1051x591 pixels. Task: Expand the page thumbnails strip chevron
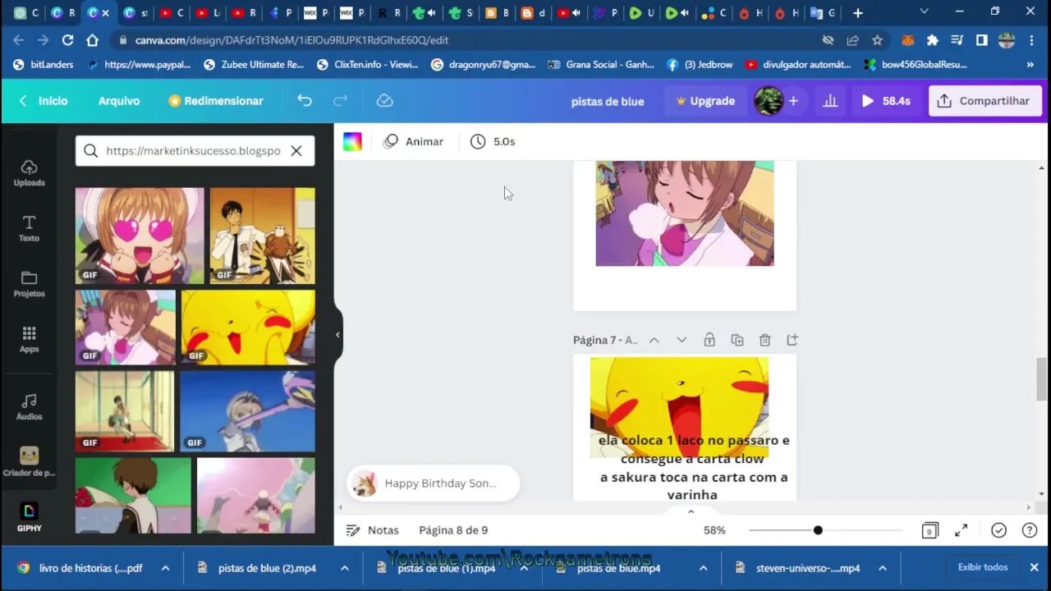pos(691,511)
